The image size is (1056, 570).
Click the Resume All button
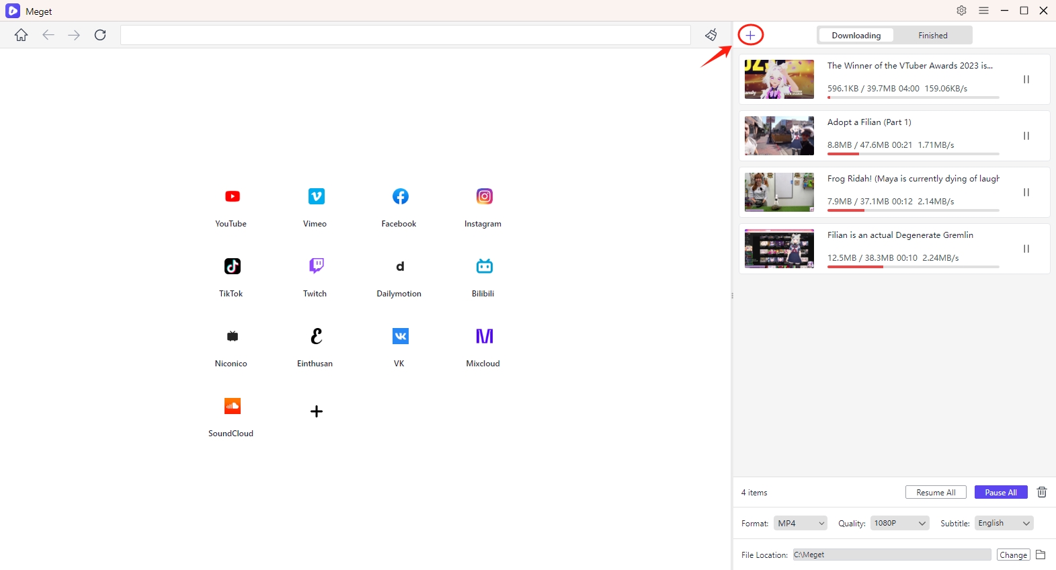click(936, 492)
